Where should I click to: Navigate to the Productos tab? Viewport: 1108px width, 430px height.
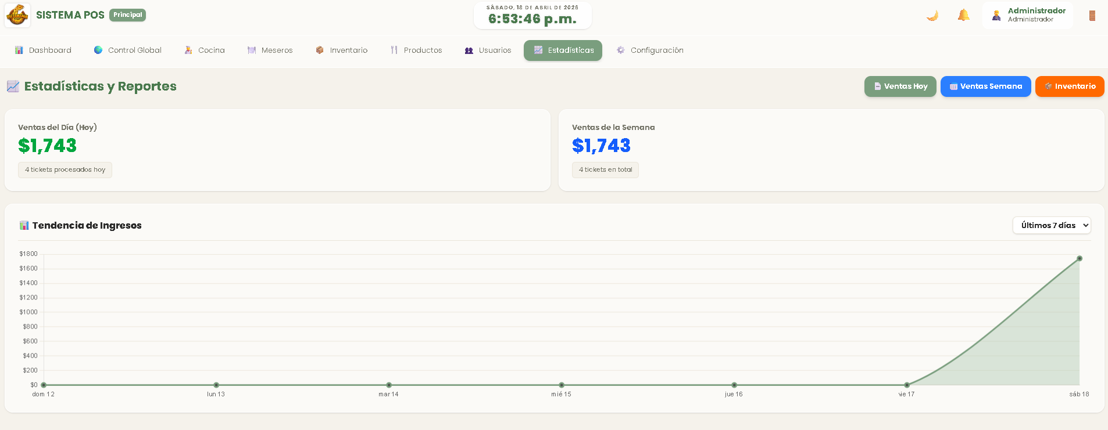point(416,50)
